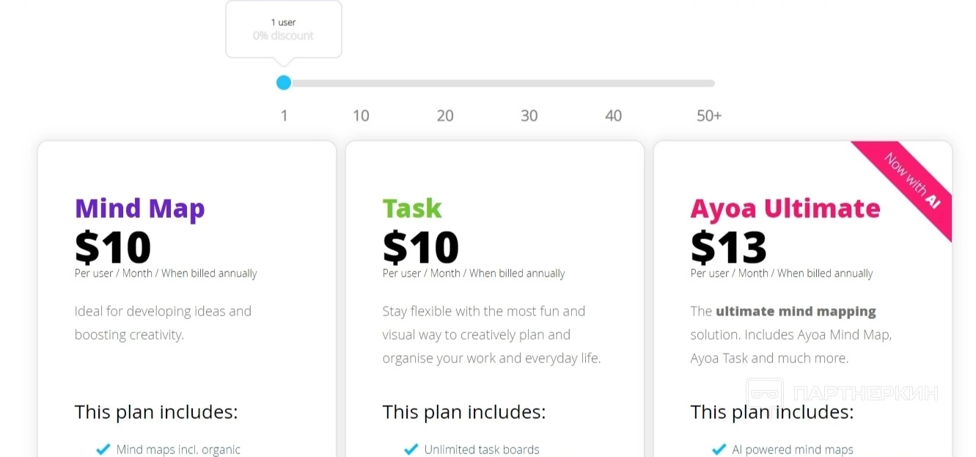Click the checkmark icon beside Unlimited task boards

[x=411, y=449]
